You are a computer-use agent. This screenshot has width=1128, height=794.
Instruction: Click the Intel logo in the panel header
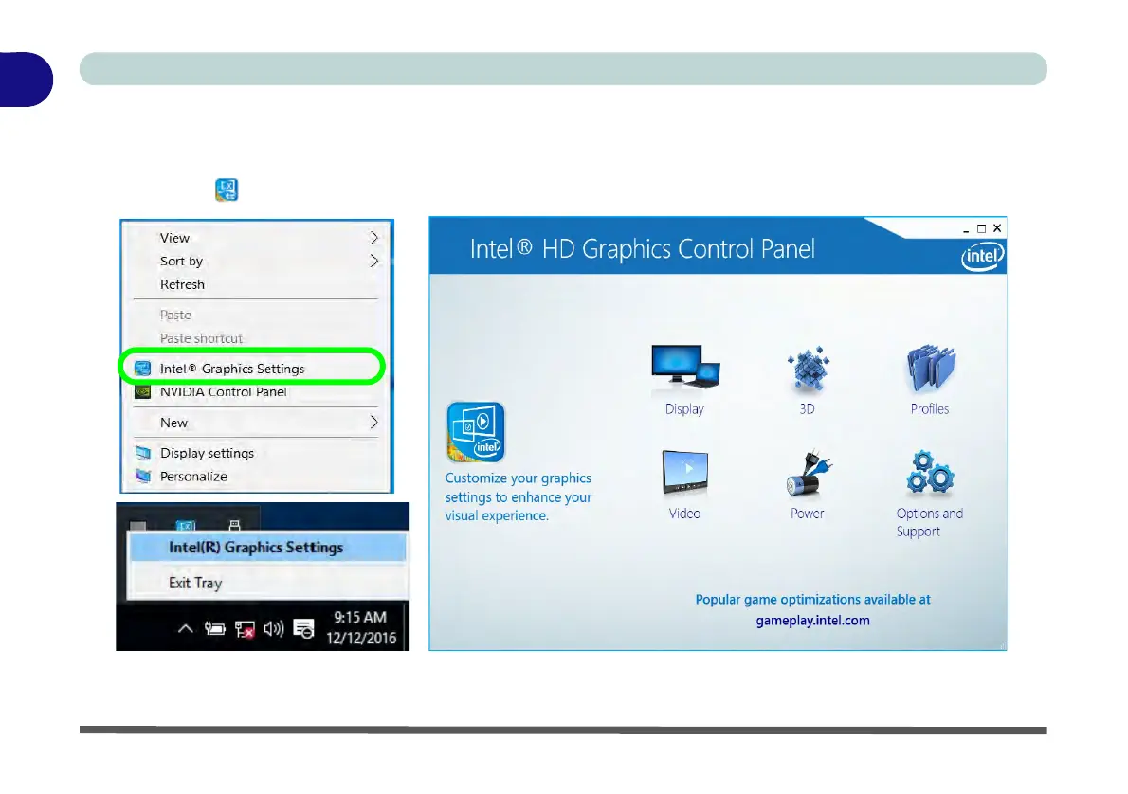click(983, 256)
